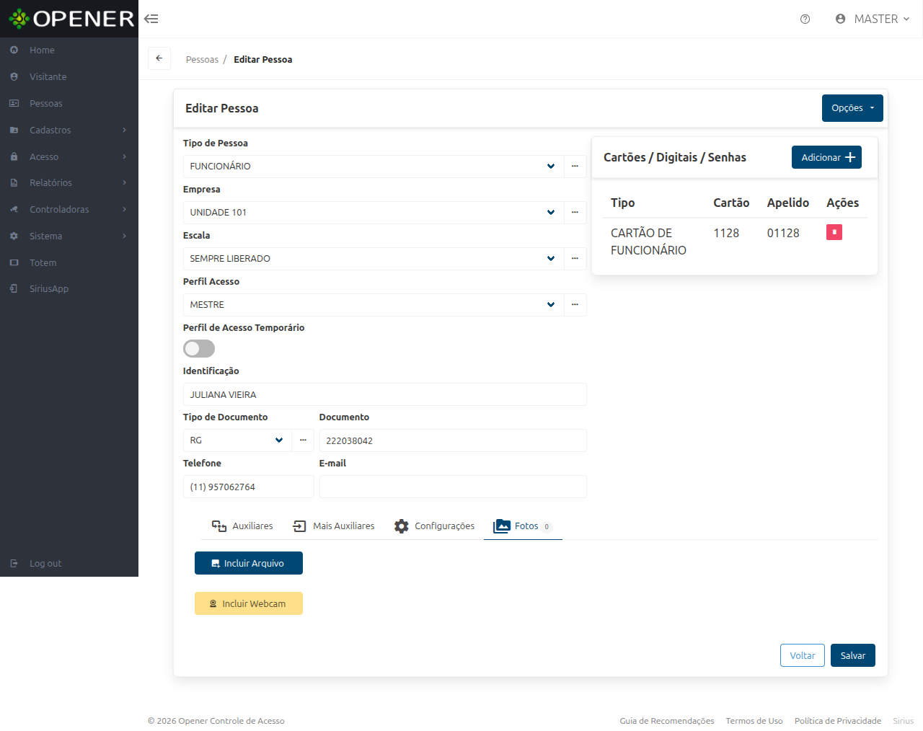Click the Log out icon
923x731 pixels.
[x=14, y=563]
